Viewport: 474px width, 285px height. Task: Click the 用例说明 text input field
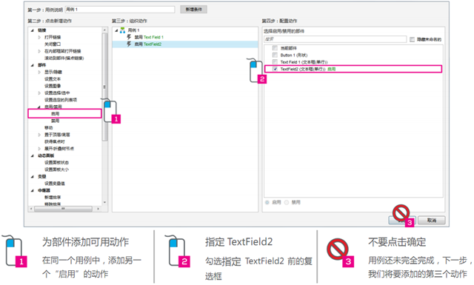(x=120, y=10)
